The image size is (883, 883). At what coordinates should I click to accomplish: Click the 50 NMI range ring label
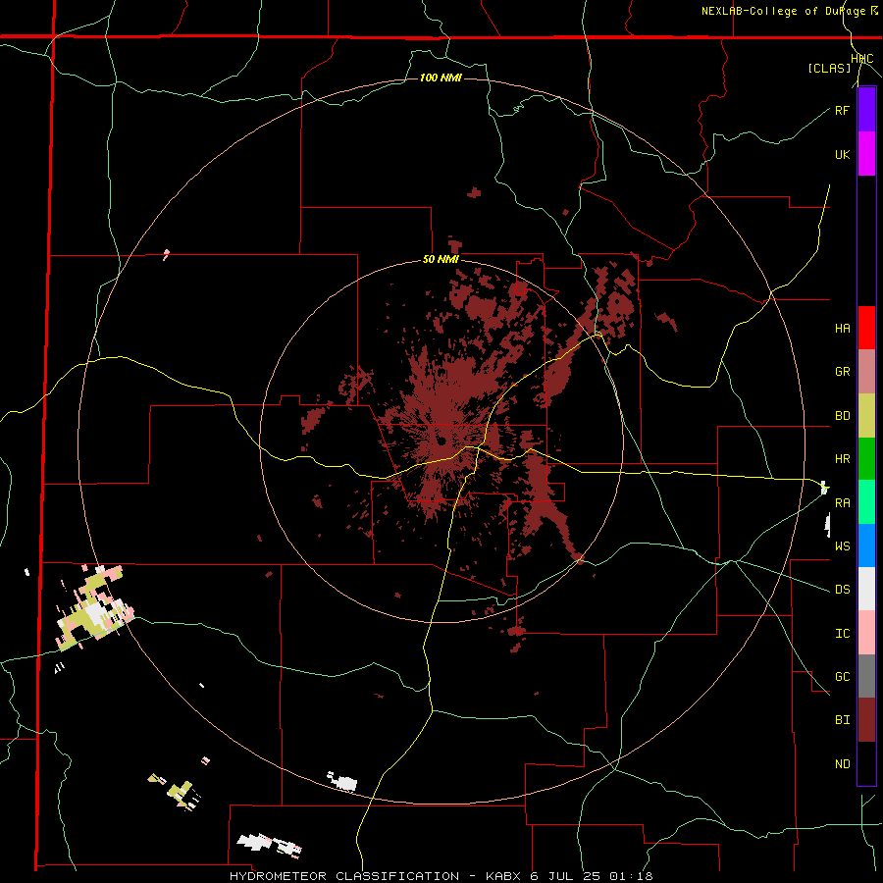(x=441, y=260)
